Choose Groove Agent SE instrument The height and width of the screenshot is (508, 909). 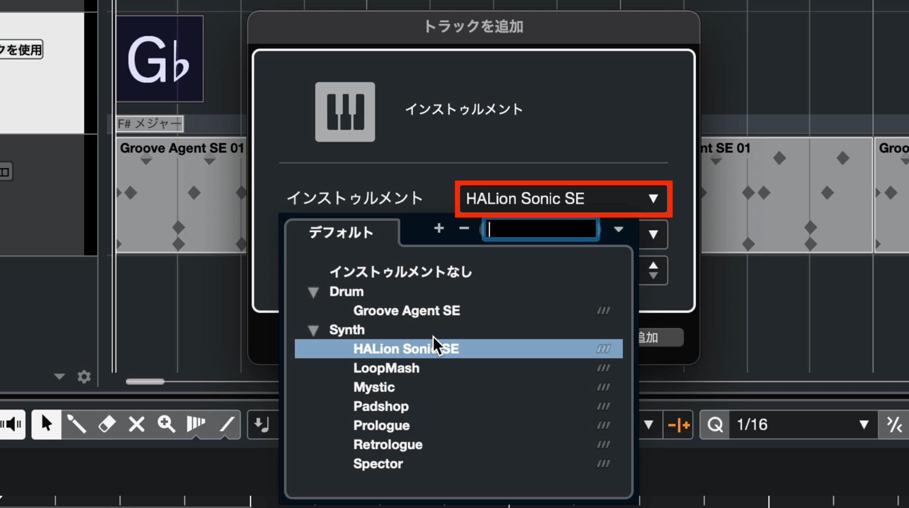pos(407,311)
